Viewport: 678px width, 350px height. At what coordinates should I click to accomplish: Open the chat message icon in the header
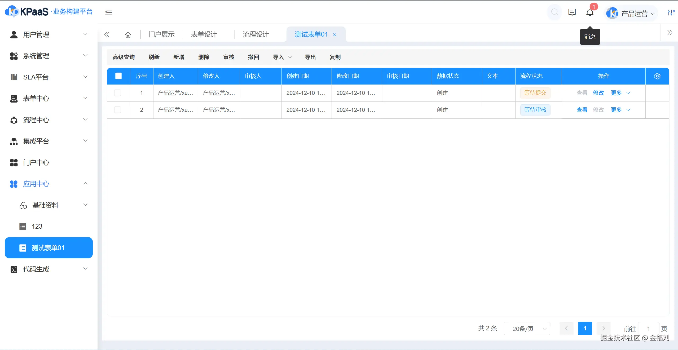click(572, 12)
